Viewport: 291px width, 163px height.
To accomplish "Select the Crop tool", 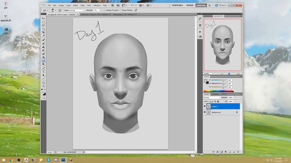I will (44, 32).
